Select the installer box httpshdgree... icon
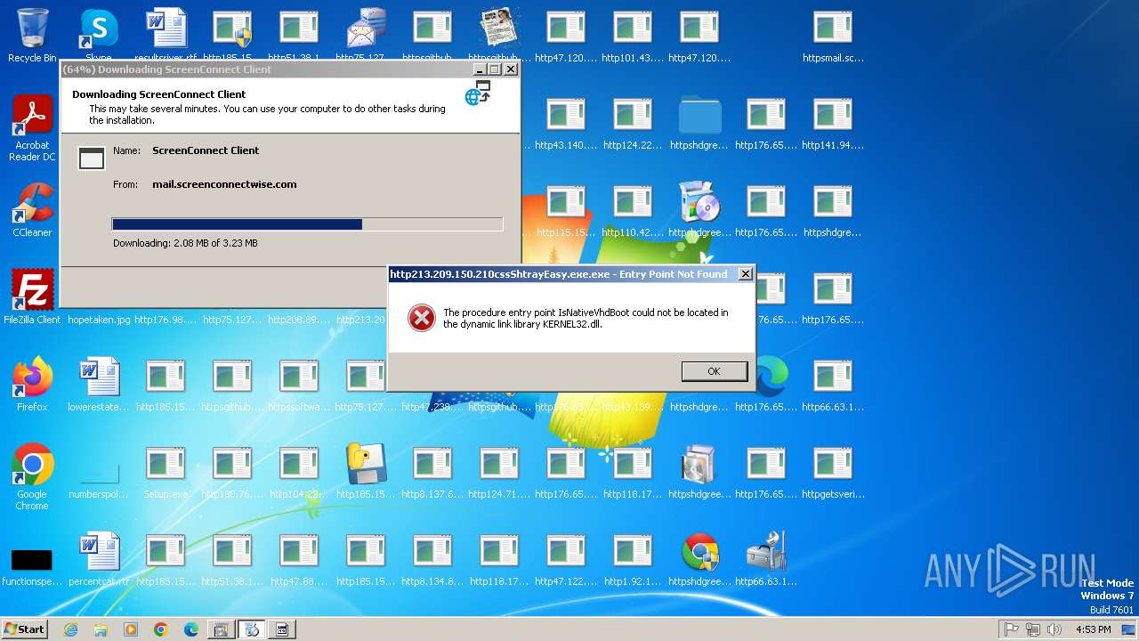This screenshot has height=641, width=1139. coord(699,472)
